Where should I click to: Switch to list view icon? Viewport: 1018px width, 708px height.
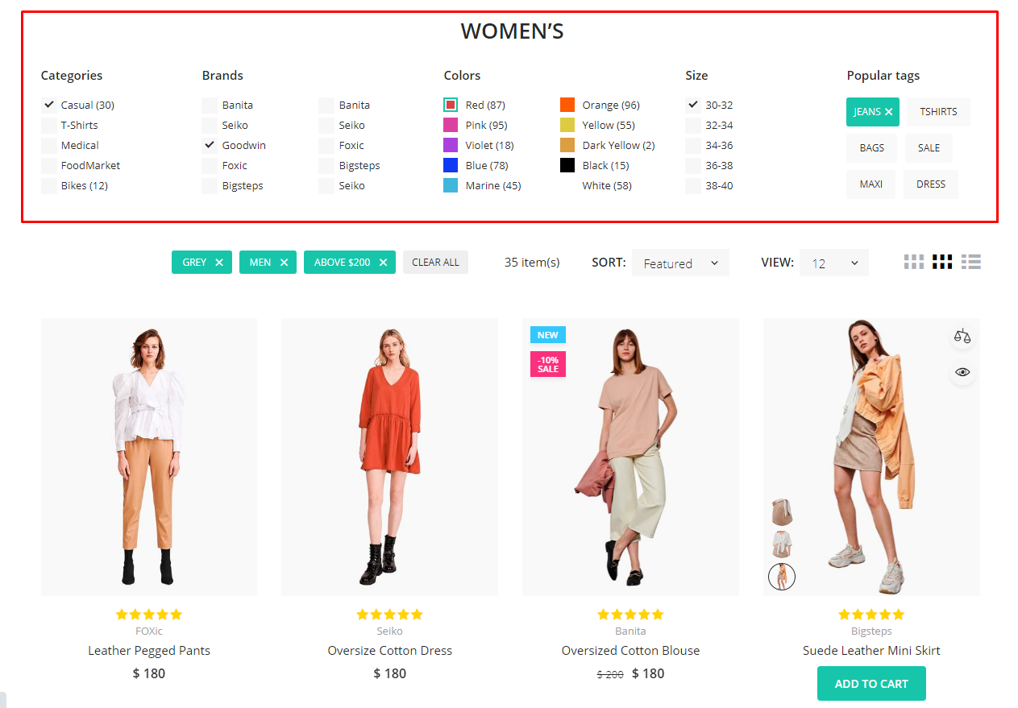coord(971,262)
